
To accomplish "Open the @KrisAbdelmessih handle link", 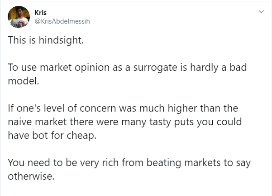I will click(x=62, y=21).
